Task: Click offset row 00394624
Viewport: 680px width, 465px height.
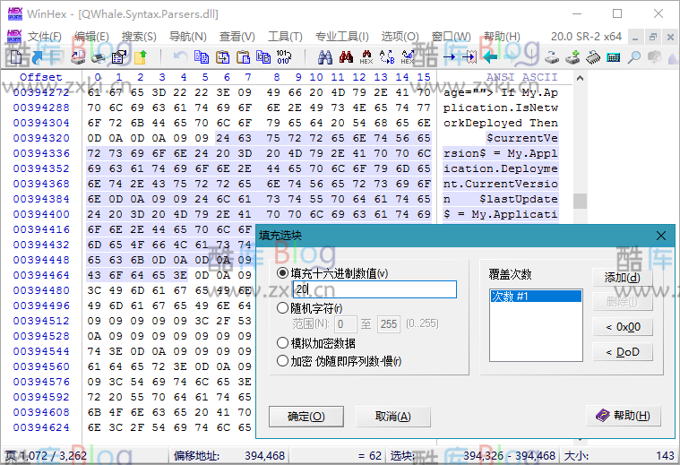Action: point(41,427)
